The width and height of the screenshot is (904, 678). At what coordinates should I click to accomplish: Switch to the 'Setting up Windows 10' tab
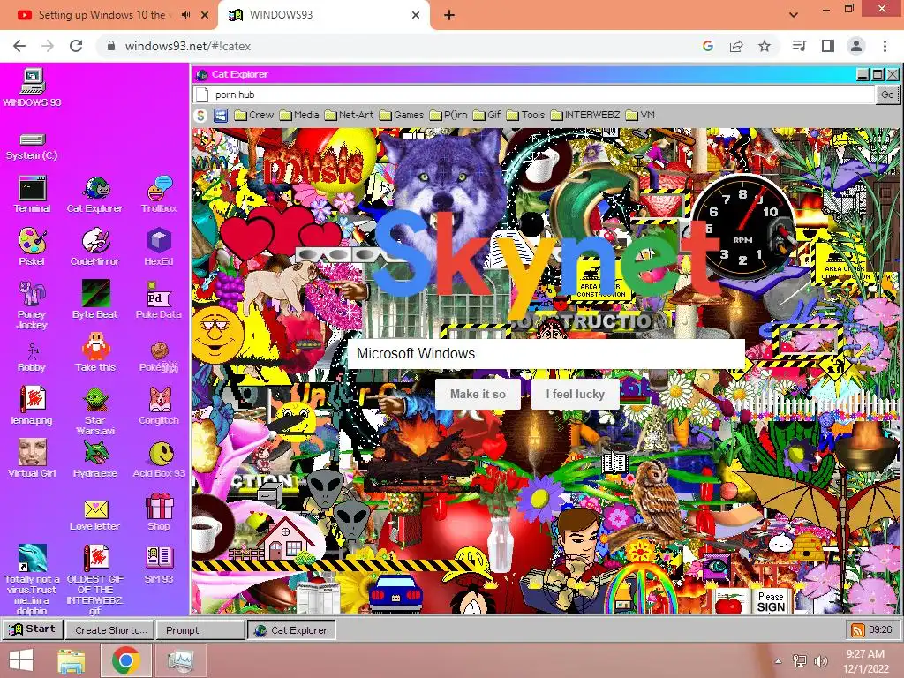pos(102,15)
